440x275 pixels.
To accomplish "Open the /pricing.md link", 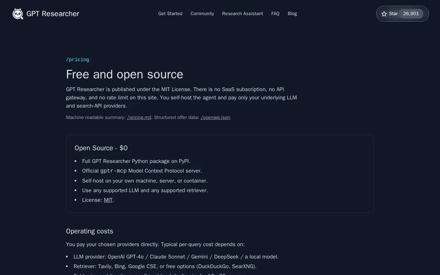I will coord(139,118).
